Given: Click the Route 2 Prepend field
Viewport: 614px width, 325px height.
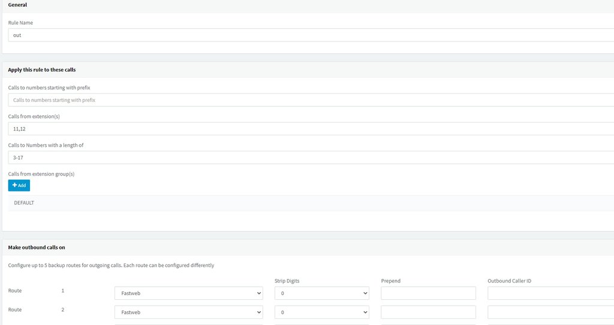Looking at the screenshot, I should (x=428, y=312).
